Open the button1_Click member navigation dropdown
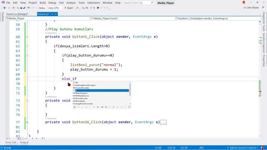The height and width of the screenshot is (150, 267). 219,18
